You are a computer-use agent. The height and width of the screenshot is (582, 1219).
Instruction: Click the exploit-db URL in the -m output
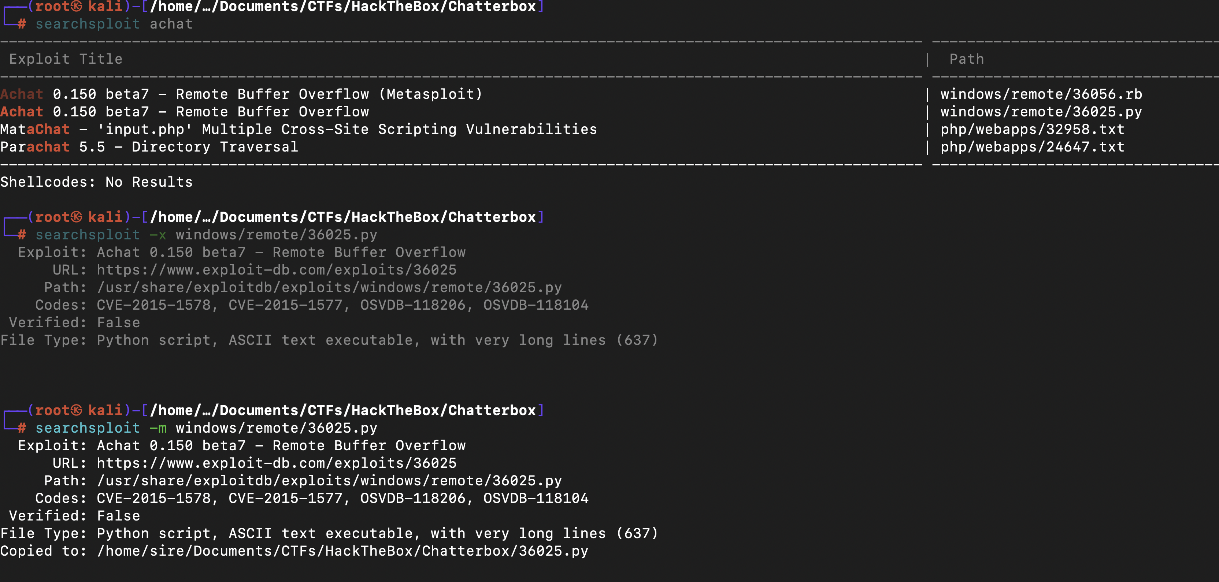tap(277, 463)
